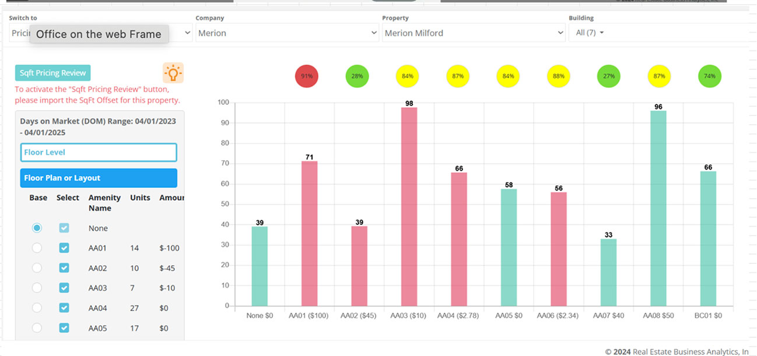
Task: Click the units value 27 for AA04
Action: pyautogui.click(x=135, y=308)
